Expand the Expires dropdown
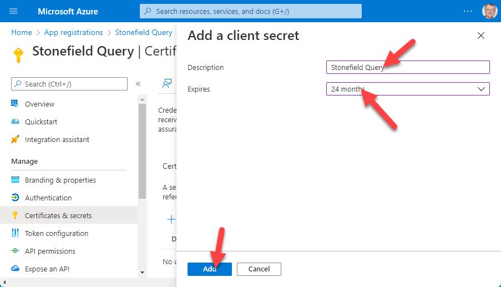 pos(480,89)
